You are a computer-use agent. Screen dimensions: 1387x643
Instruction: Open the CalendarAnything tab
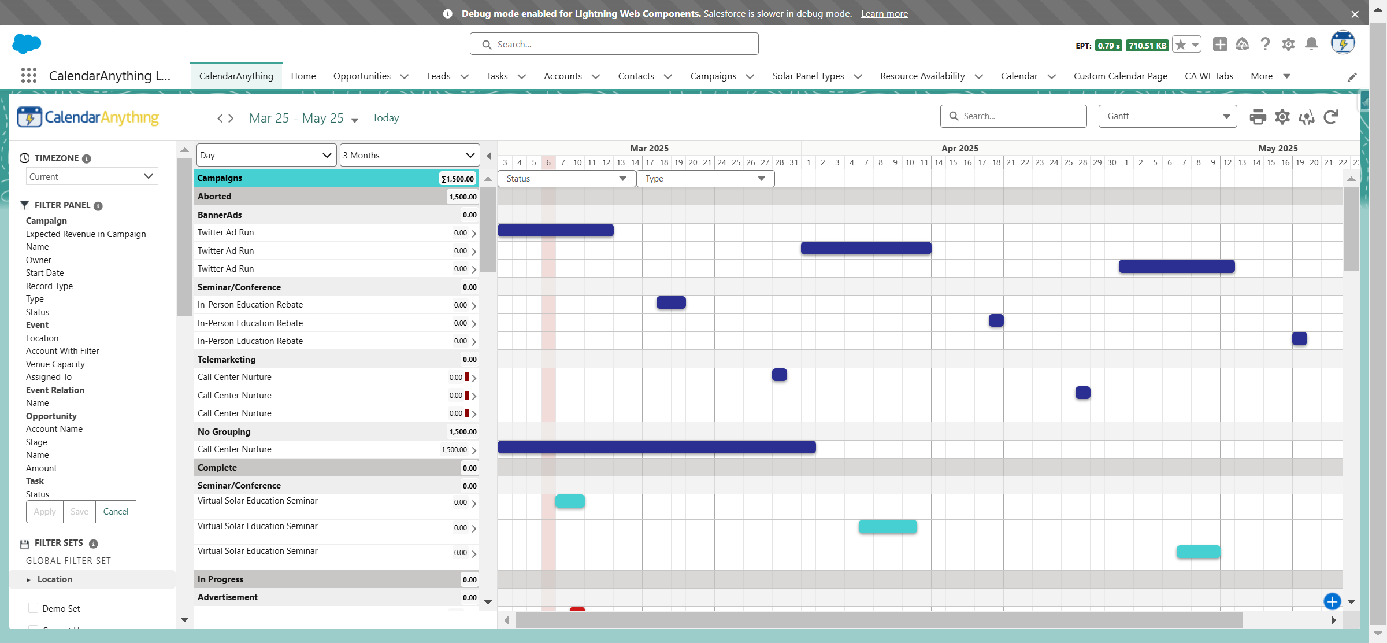[236, 76]
